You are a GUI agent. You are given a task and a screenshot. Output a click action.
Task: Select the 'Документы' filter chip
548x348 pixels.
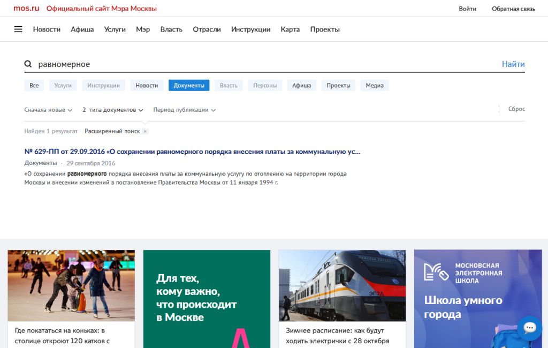coord(189,85)
